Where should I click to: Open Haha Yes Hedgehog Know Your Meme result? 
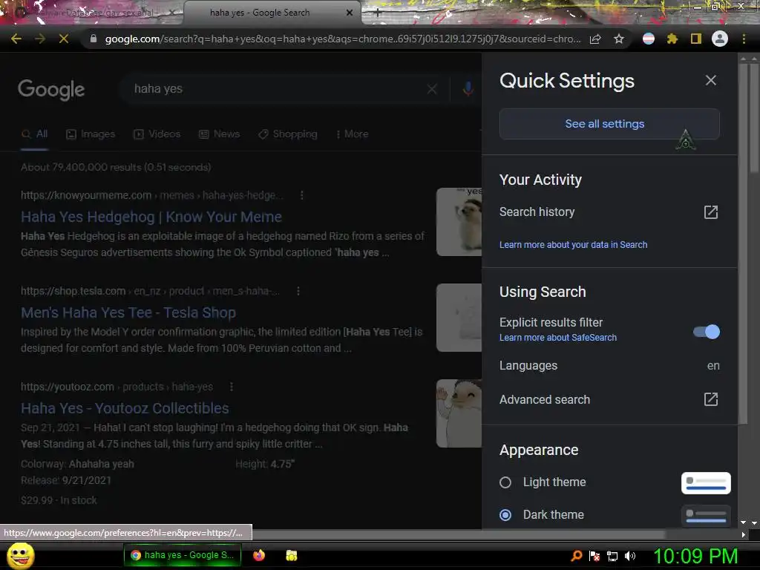click(x=151, y=217)
